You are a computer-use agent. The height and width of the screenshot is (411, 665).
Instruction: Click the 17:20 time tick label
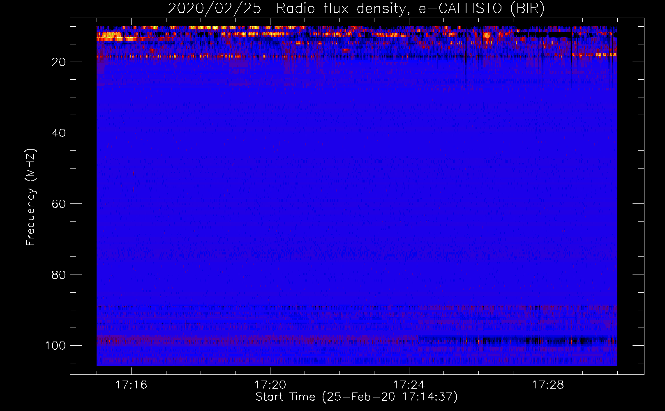coord(270,385)
